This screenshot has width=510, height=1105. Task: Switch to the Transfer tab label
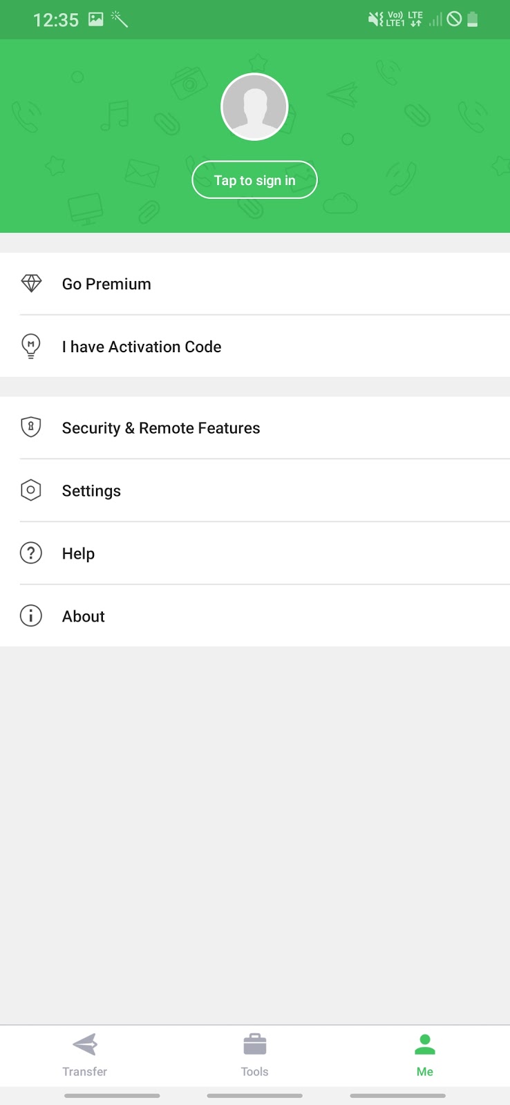85,1072
